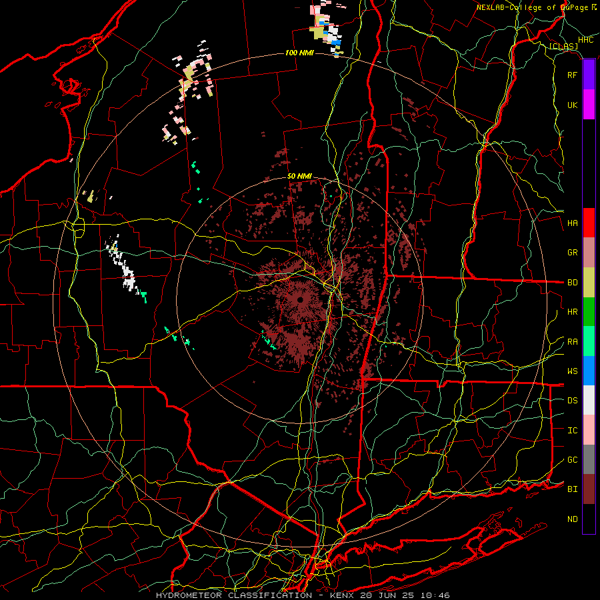Click the DS white legend swatch
The image size is (600, 600).
pos(589,400)
